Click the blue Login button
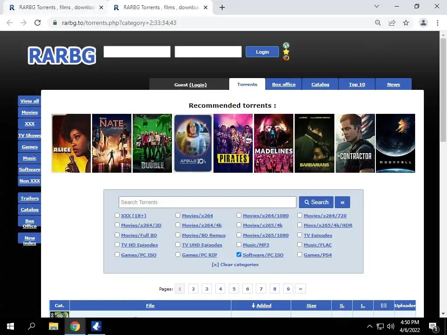The width and height of the screenshot is (447, 335). (x=262, y=52)
